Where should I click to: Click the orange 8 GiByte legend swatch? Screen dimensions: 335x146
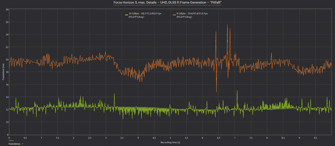[175, 15]
